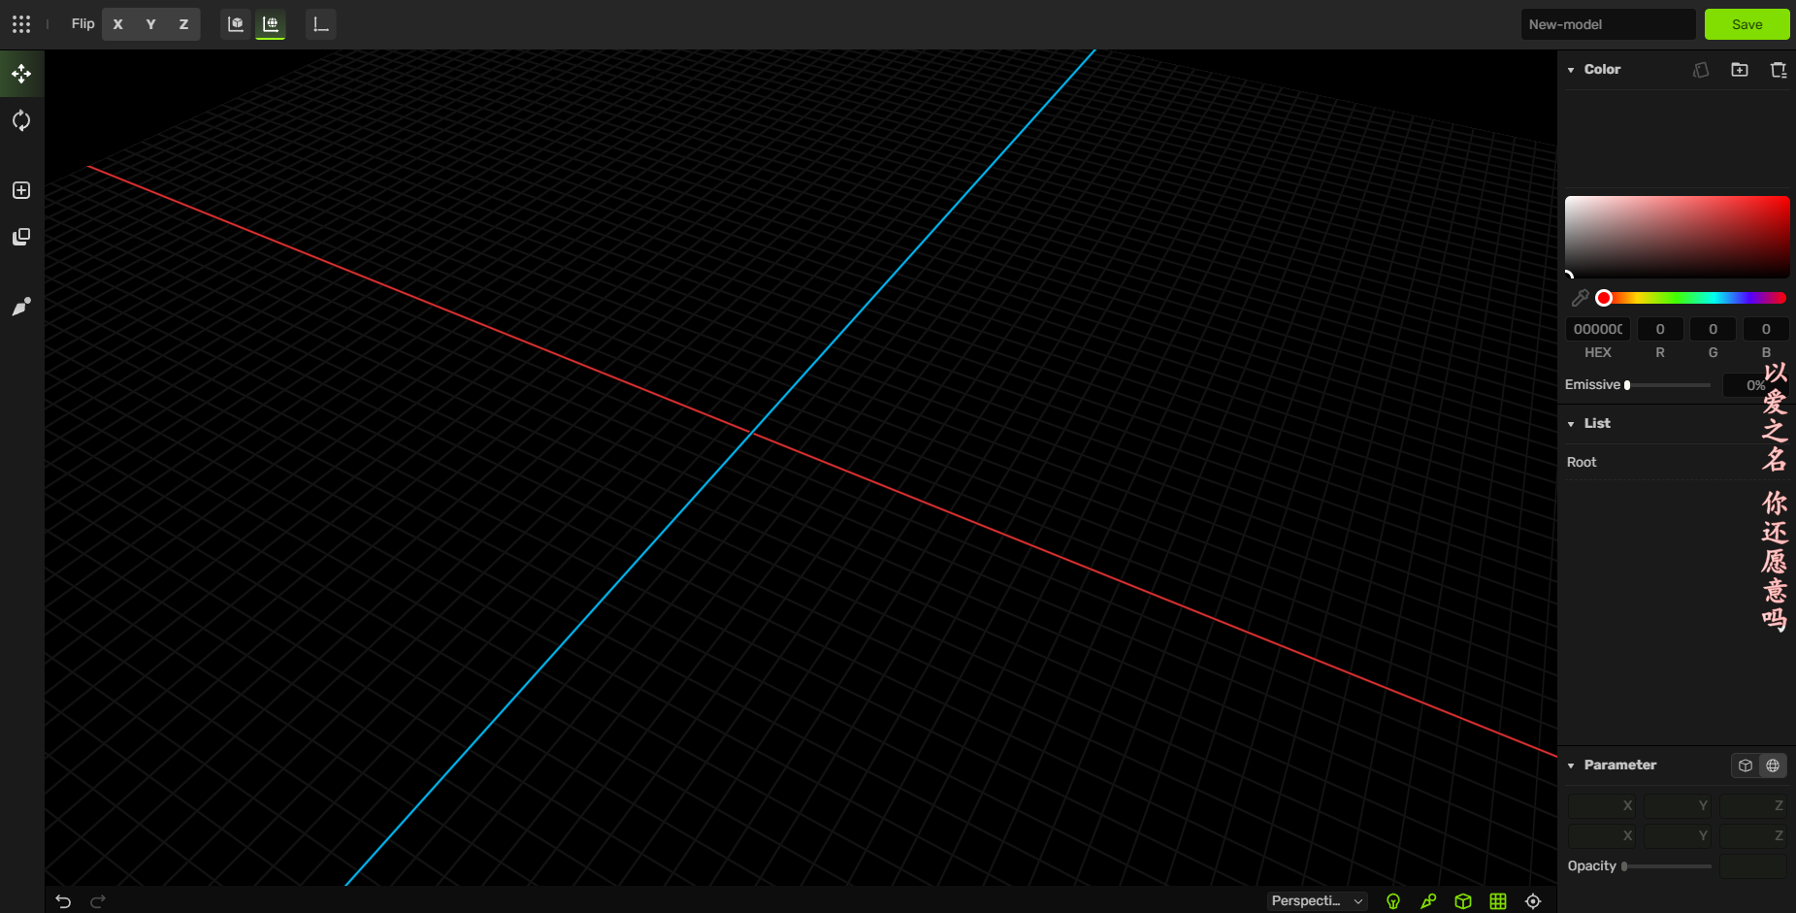
Task: Toggle world coordinate mode
Action: point(271,24)
